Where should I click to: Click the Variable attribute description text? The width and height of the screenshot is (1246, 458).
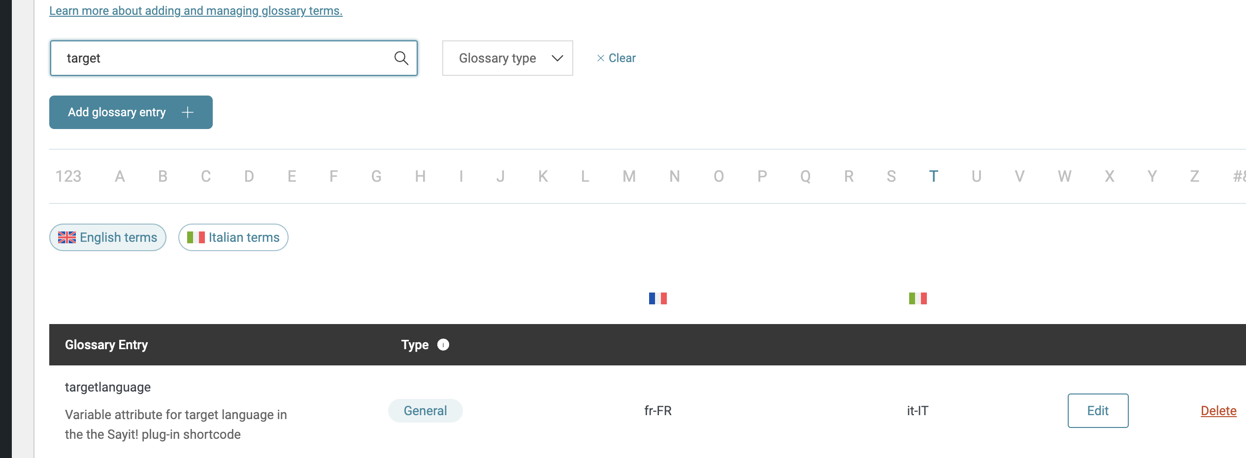pyautogui.click(x=176, y=425)
